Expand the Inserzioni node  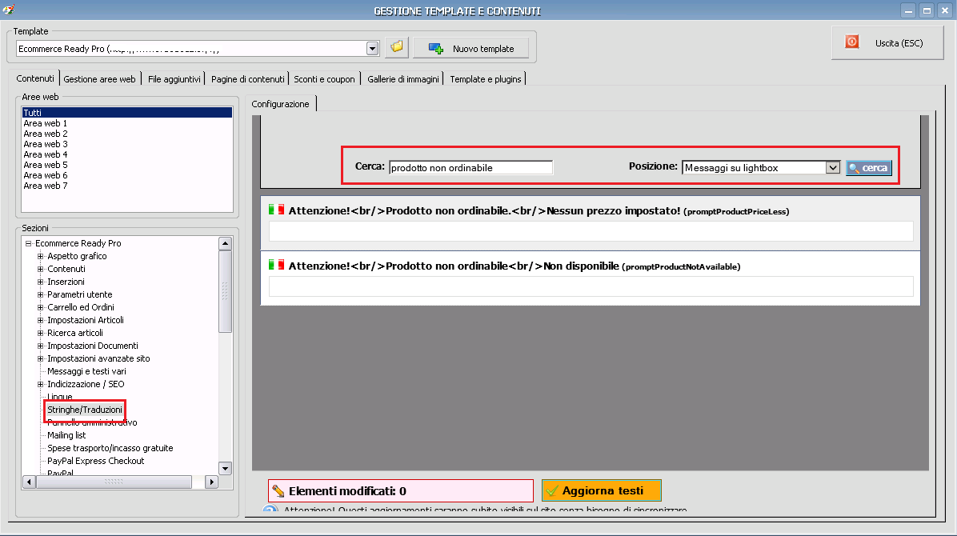tap(40, 282)
